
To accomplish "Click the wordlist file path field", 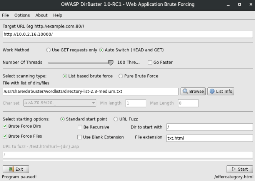I will click(x=91, y=92).
